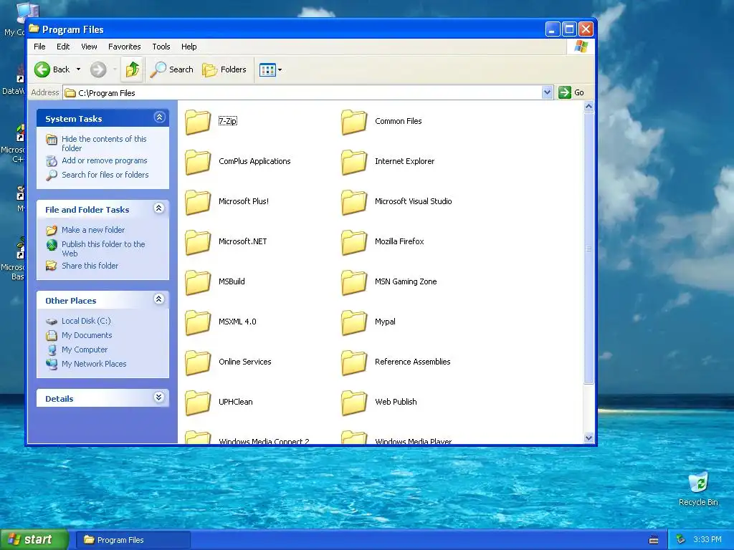This screenshot has width=734, height=550.
Task: Select the Microsoft Plus! folder icon
Action: pos(198,202)
